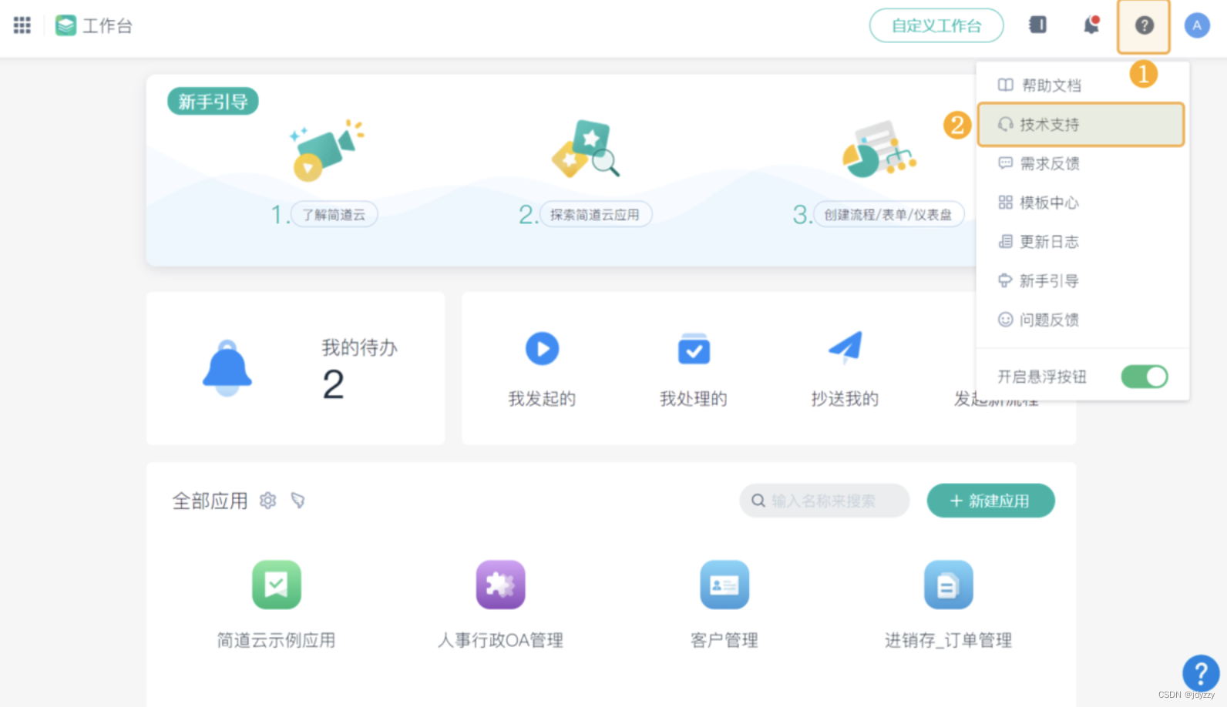Click the search magnifier icon

coord(758,501)
